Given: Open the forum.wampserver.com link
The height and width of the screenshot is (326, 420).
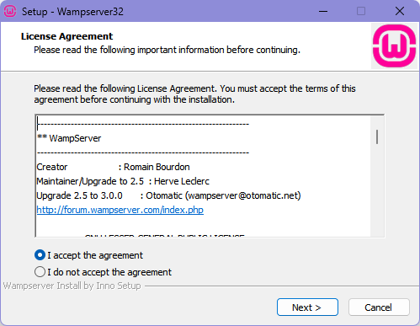Looking at the screenshot, I should click(120, 210).
